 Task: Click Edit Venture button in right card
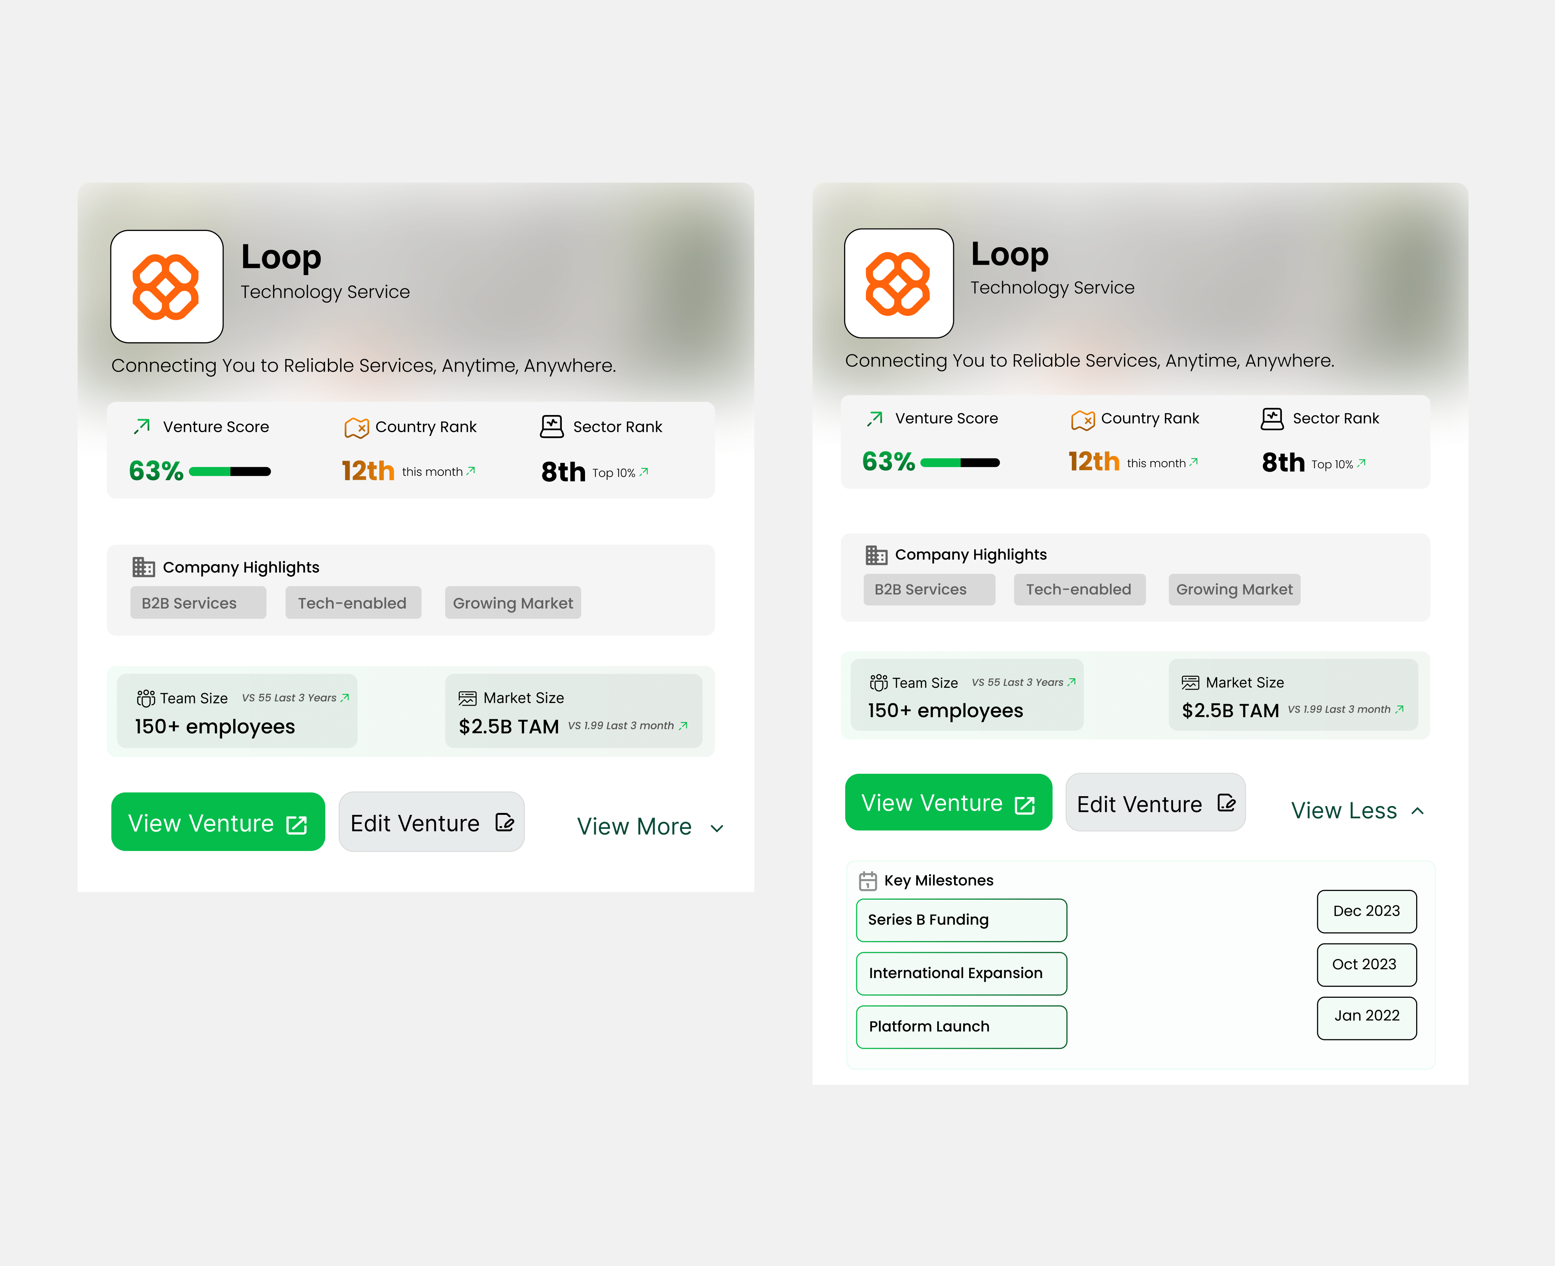pyautogui.click(x=1156, y=803)
